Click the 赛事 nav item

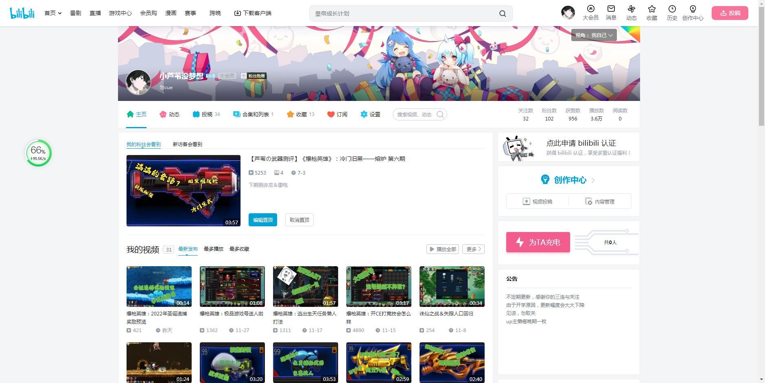pos(190,13)
